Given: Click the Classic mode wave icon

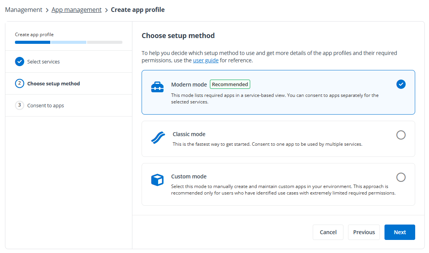Looking at the screenshot, I should tap(158, 138).
